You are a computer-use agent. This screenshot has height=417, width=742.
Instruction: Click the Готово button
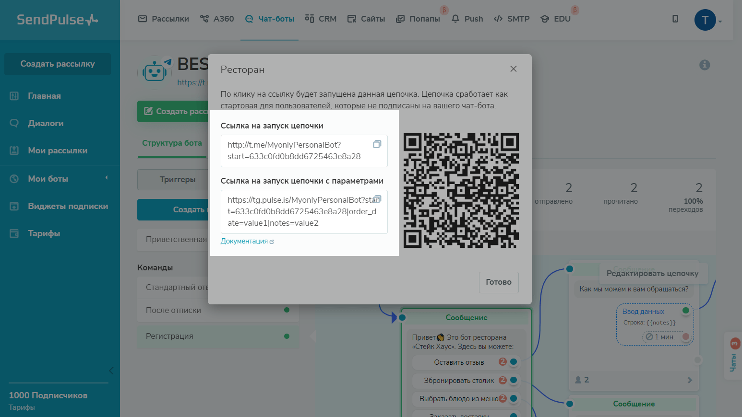(499, 282)
